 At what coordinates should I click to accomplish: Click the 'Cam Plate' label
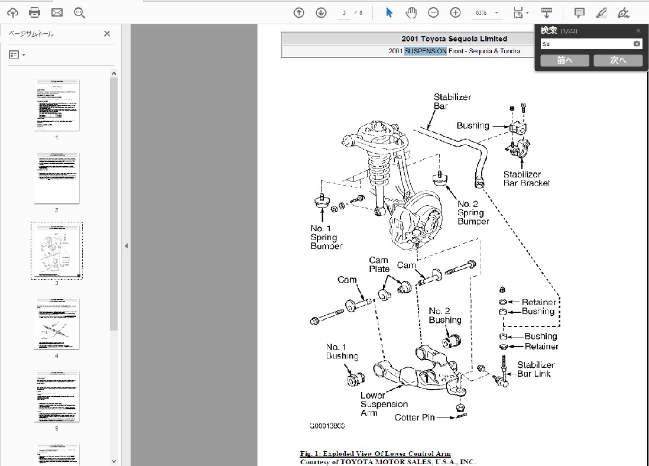[379, 265]
